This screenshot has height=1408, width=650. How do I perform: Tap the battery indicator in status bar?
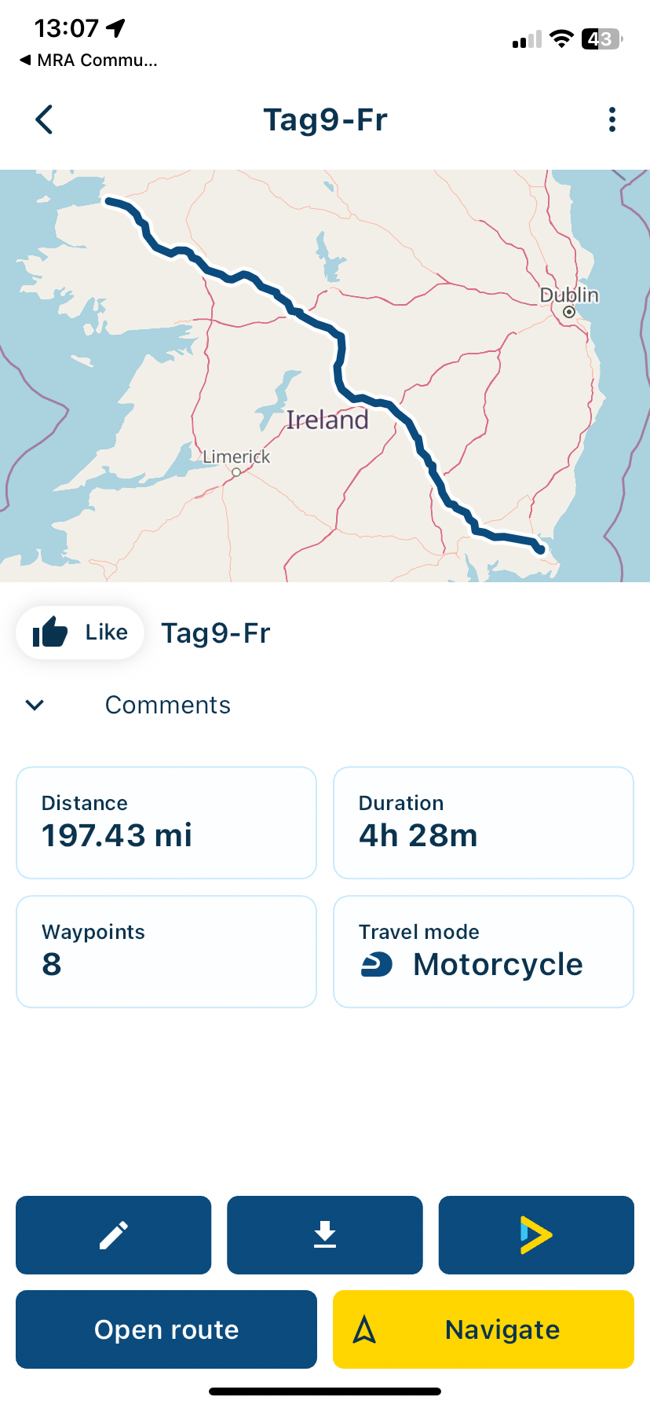[602, 38]
